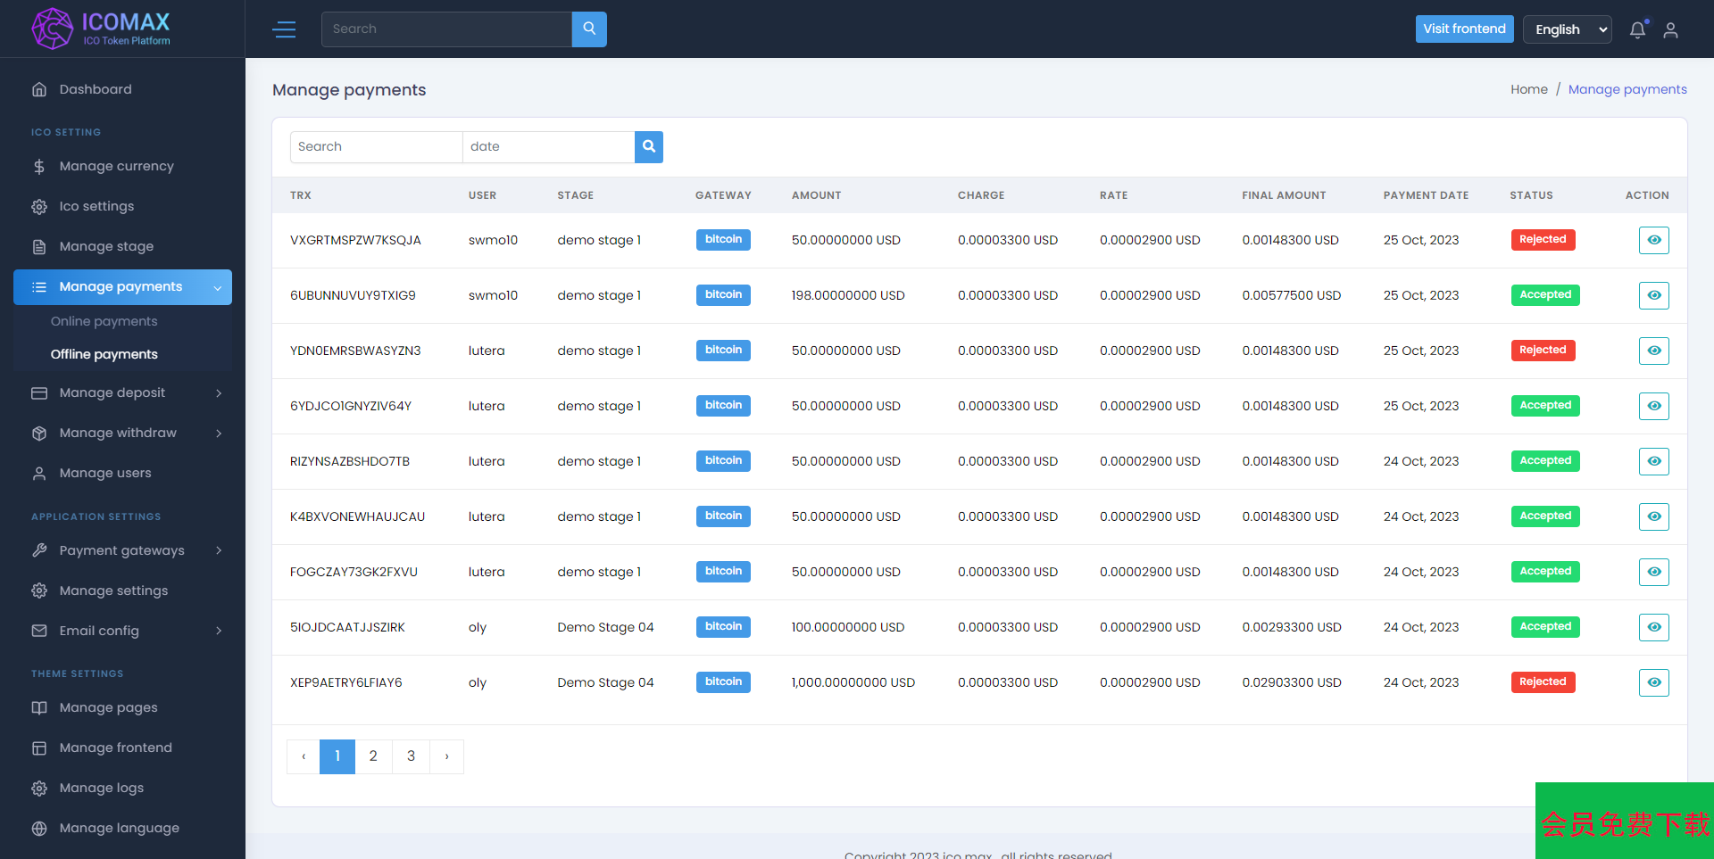Screen dimensions: 1714x859
Task: Open Manage frontend
Action: coord(122,747)
